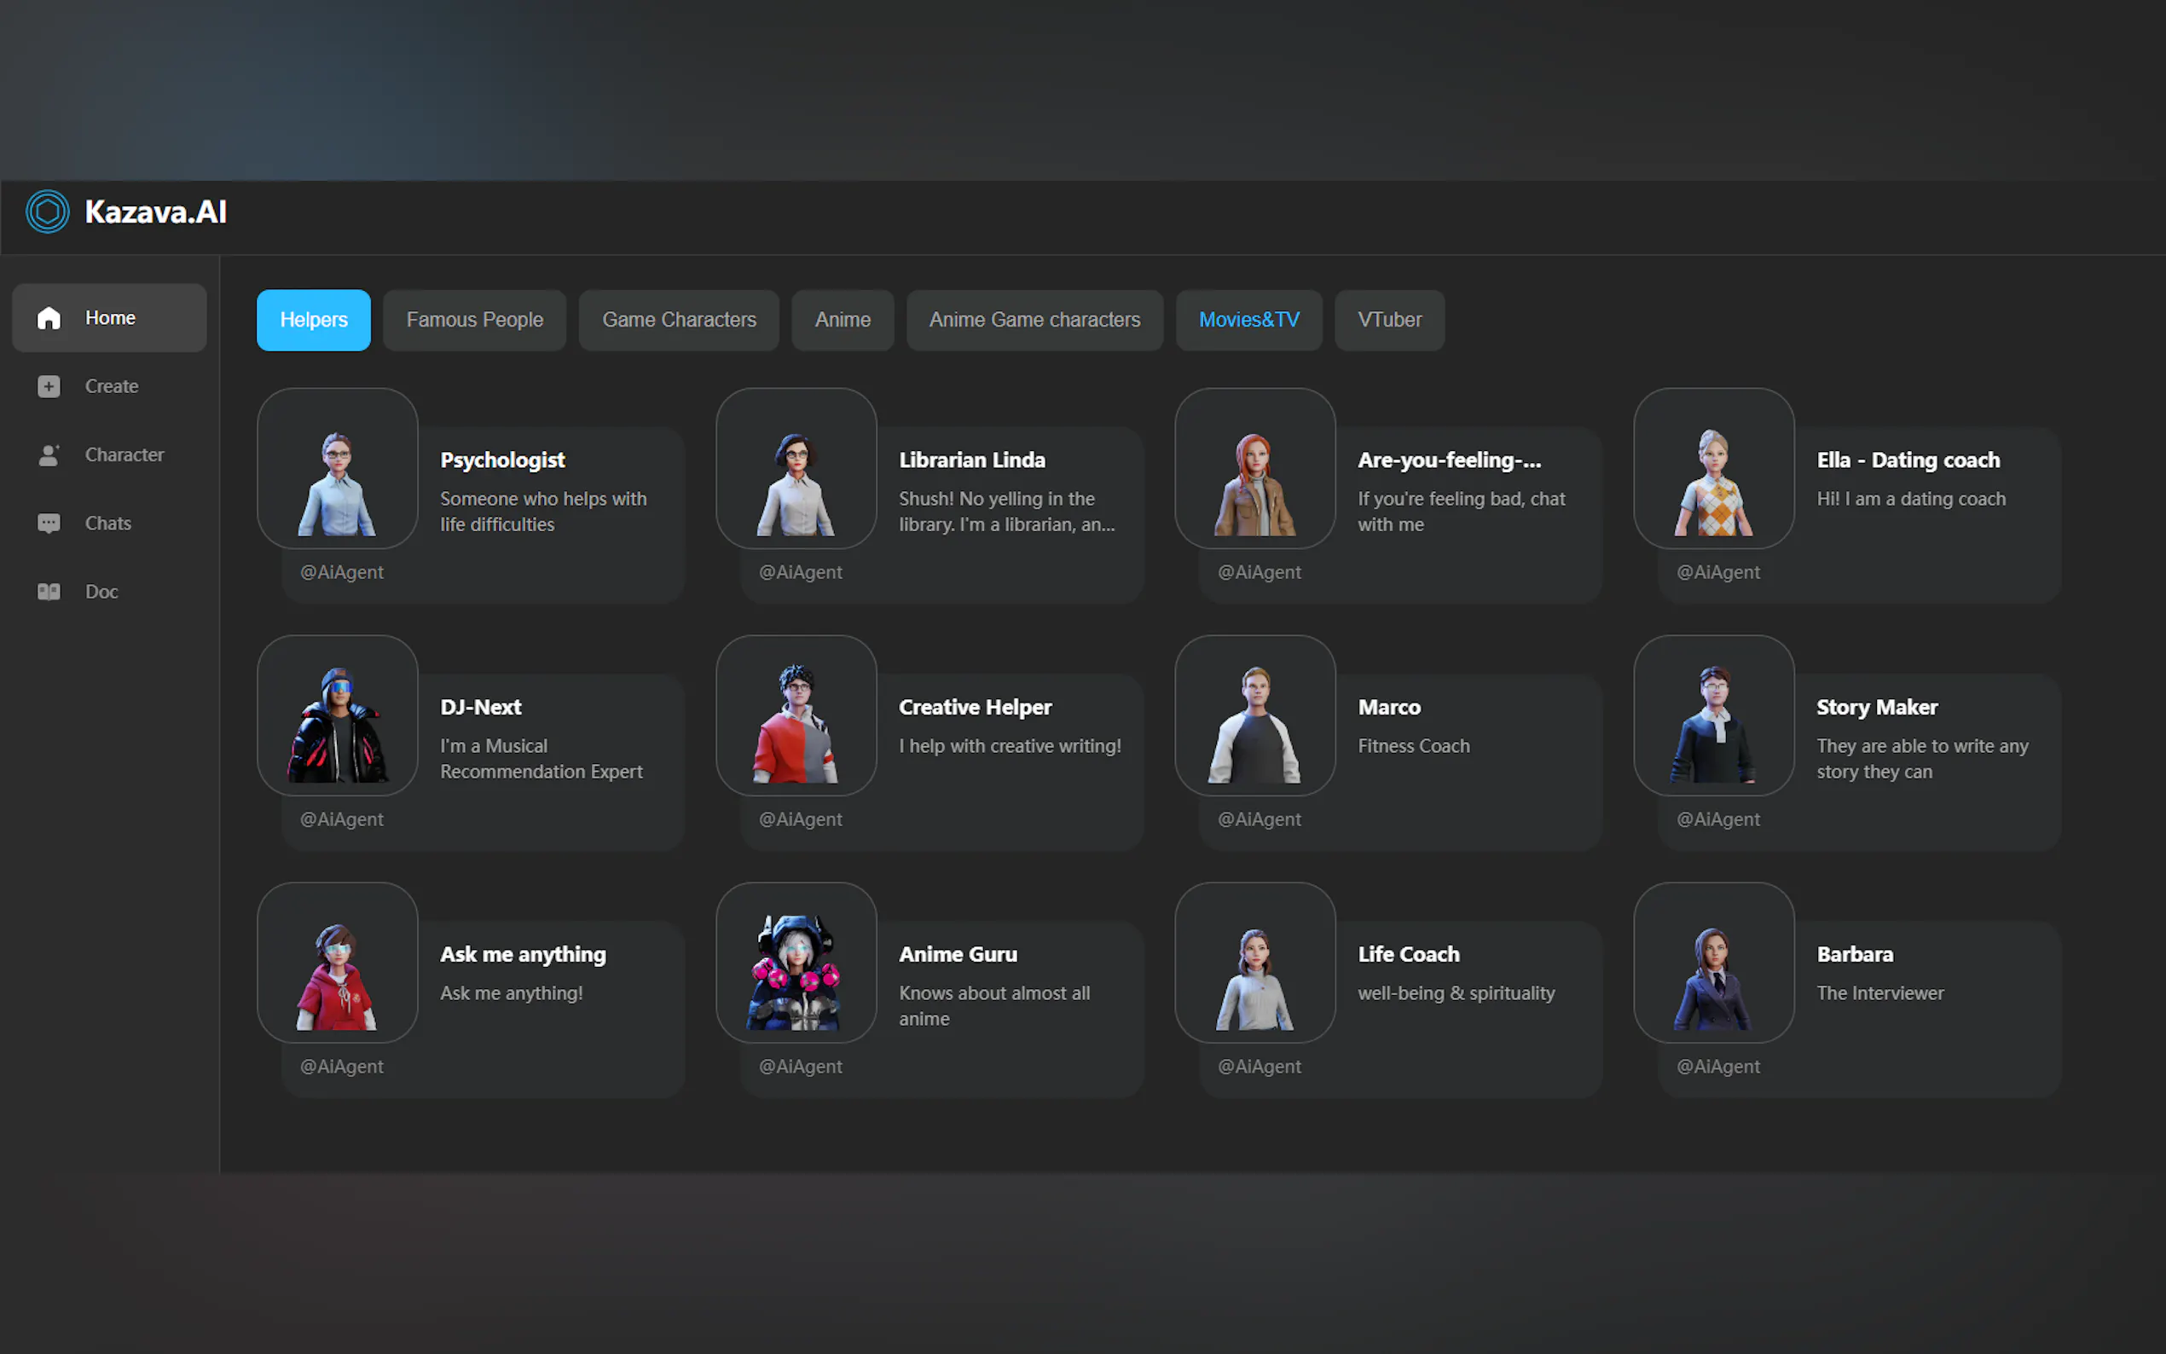Click the Character person icon
The height and width of the screenshot is (1354, 2166).
[49, 455]
